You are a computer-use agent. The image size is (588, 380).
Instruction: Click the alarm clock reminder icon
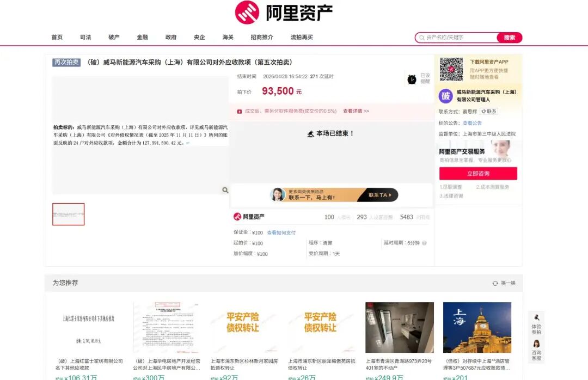pyautogui.click(x=412, y=79)
